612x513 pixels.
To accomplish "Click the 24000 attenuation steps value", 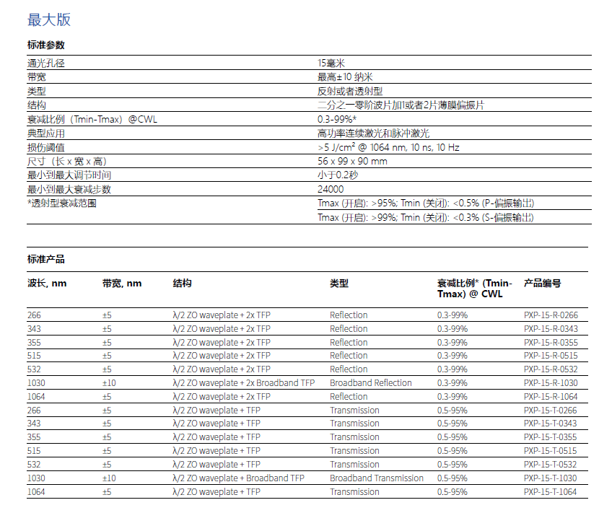I will coord(331,189).
